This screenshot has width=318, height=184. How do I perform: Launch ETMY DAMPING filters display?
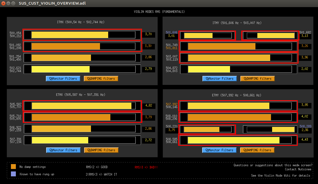(x=257, y=150)
